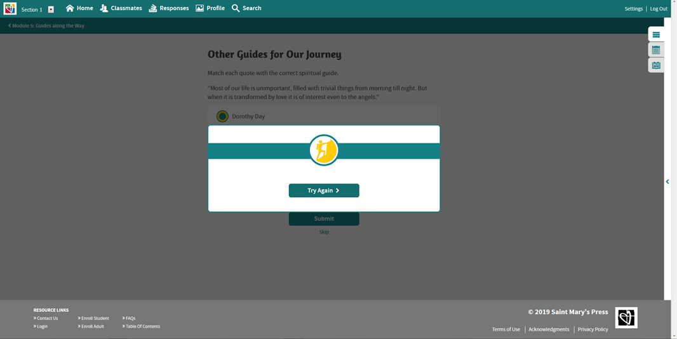The image size is (677, 339).
Task: Click the Skip link
Action: (x=324, y=232)
